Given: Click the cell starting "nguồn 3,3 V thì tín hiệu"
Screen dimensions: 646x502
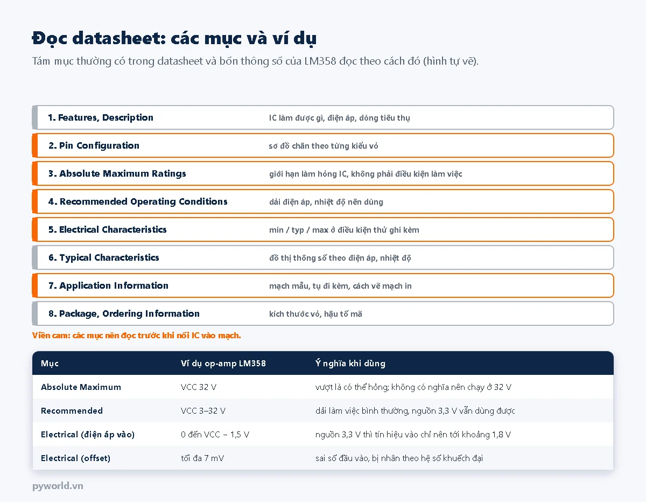Looking at the screenshot, I should click(413, 434).
